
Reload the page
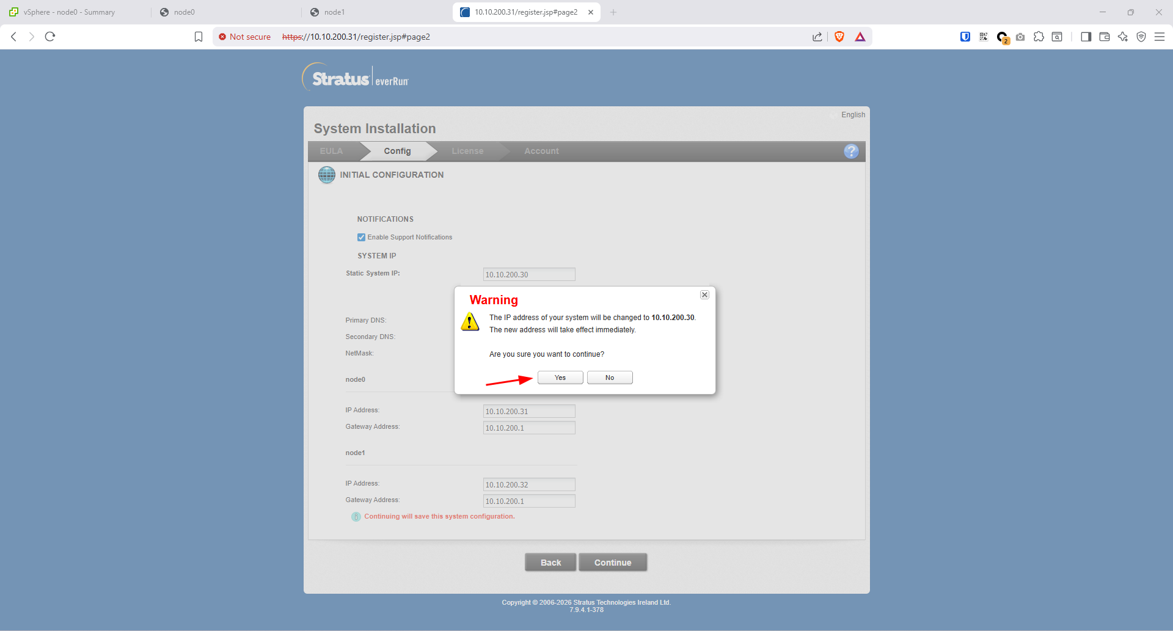50,37
